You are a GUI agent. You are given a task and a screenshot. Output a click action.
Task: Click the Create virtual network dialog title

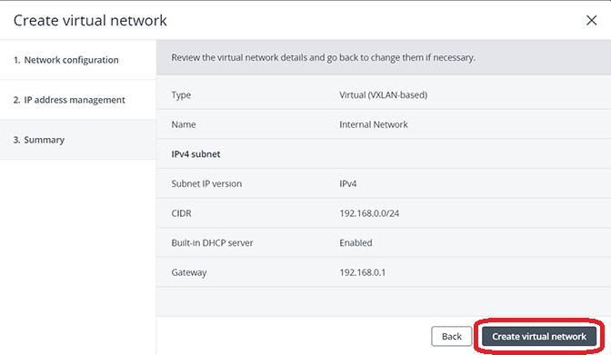coord(90,20)
